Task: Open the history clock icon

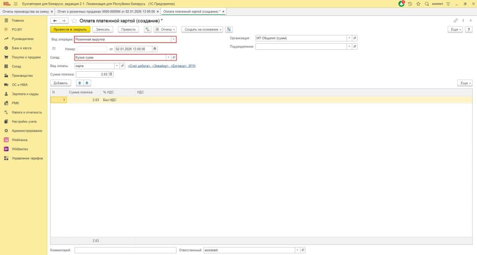Action: (409, 4)
